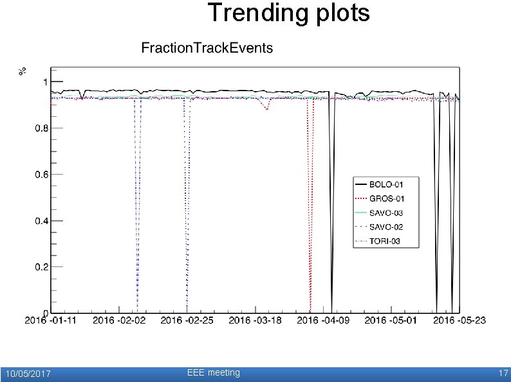
Task: Select the 'TORI-03' legend entry
Action: (385, 241)
